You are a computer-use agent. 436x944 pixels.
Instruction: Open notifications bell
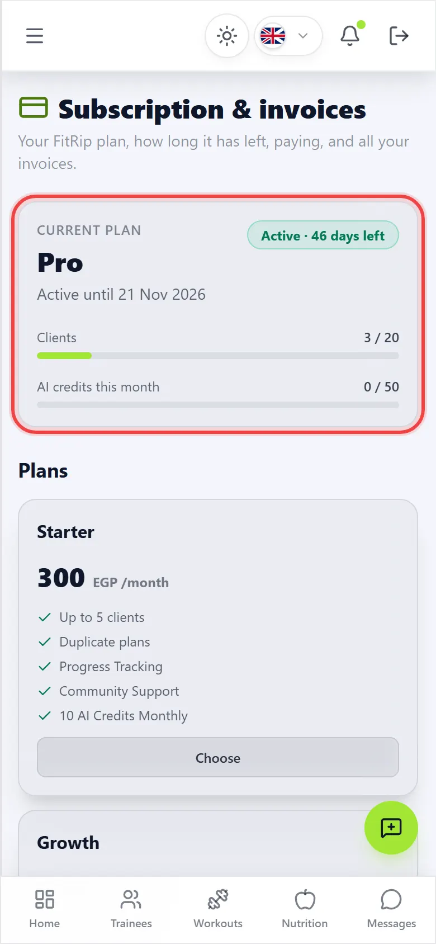pyautogui.click(x=350, y=36)
